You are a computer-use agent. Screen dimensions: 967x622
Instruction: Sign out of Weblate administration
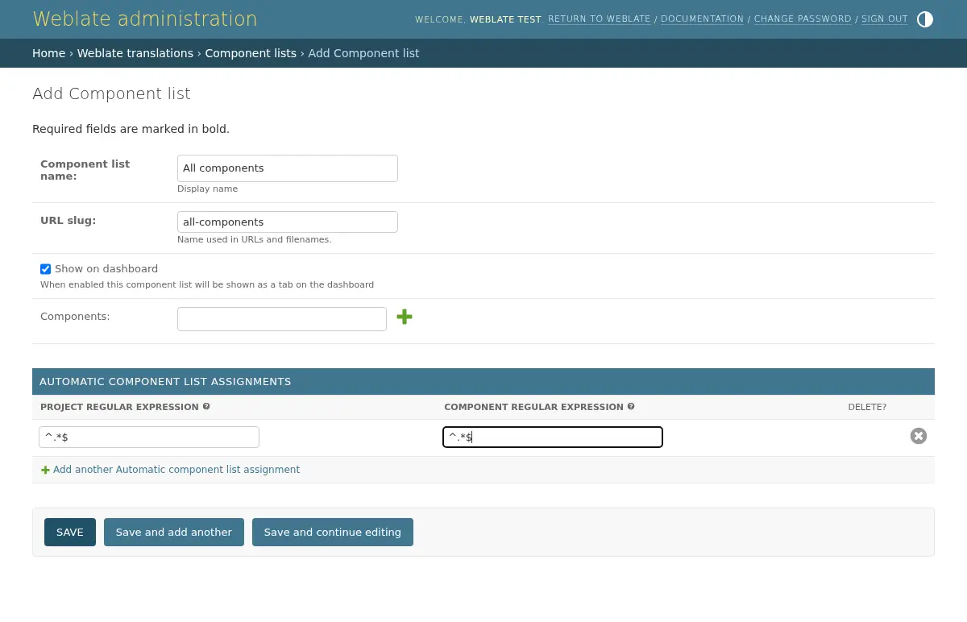[884, 19]
